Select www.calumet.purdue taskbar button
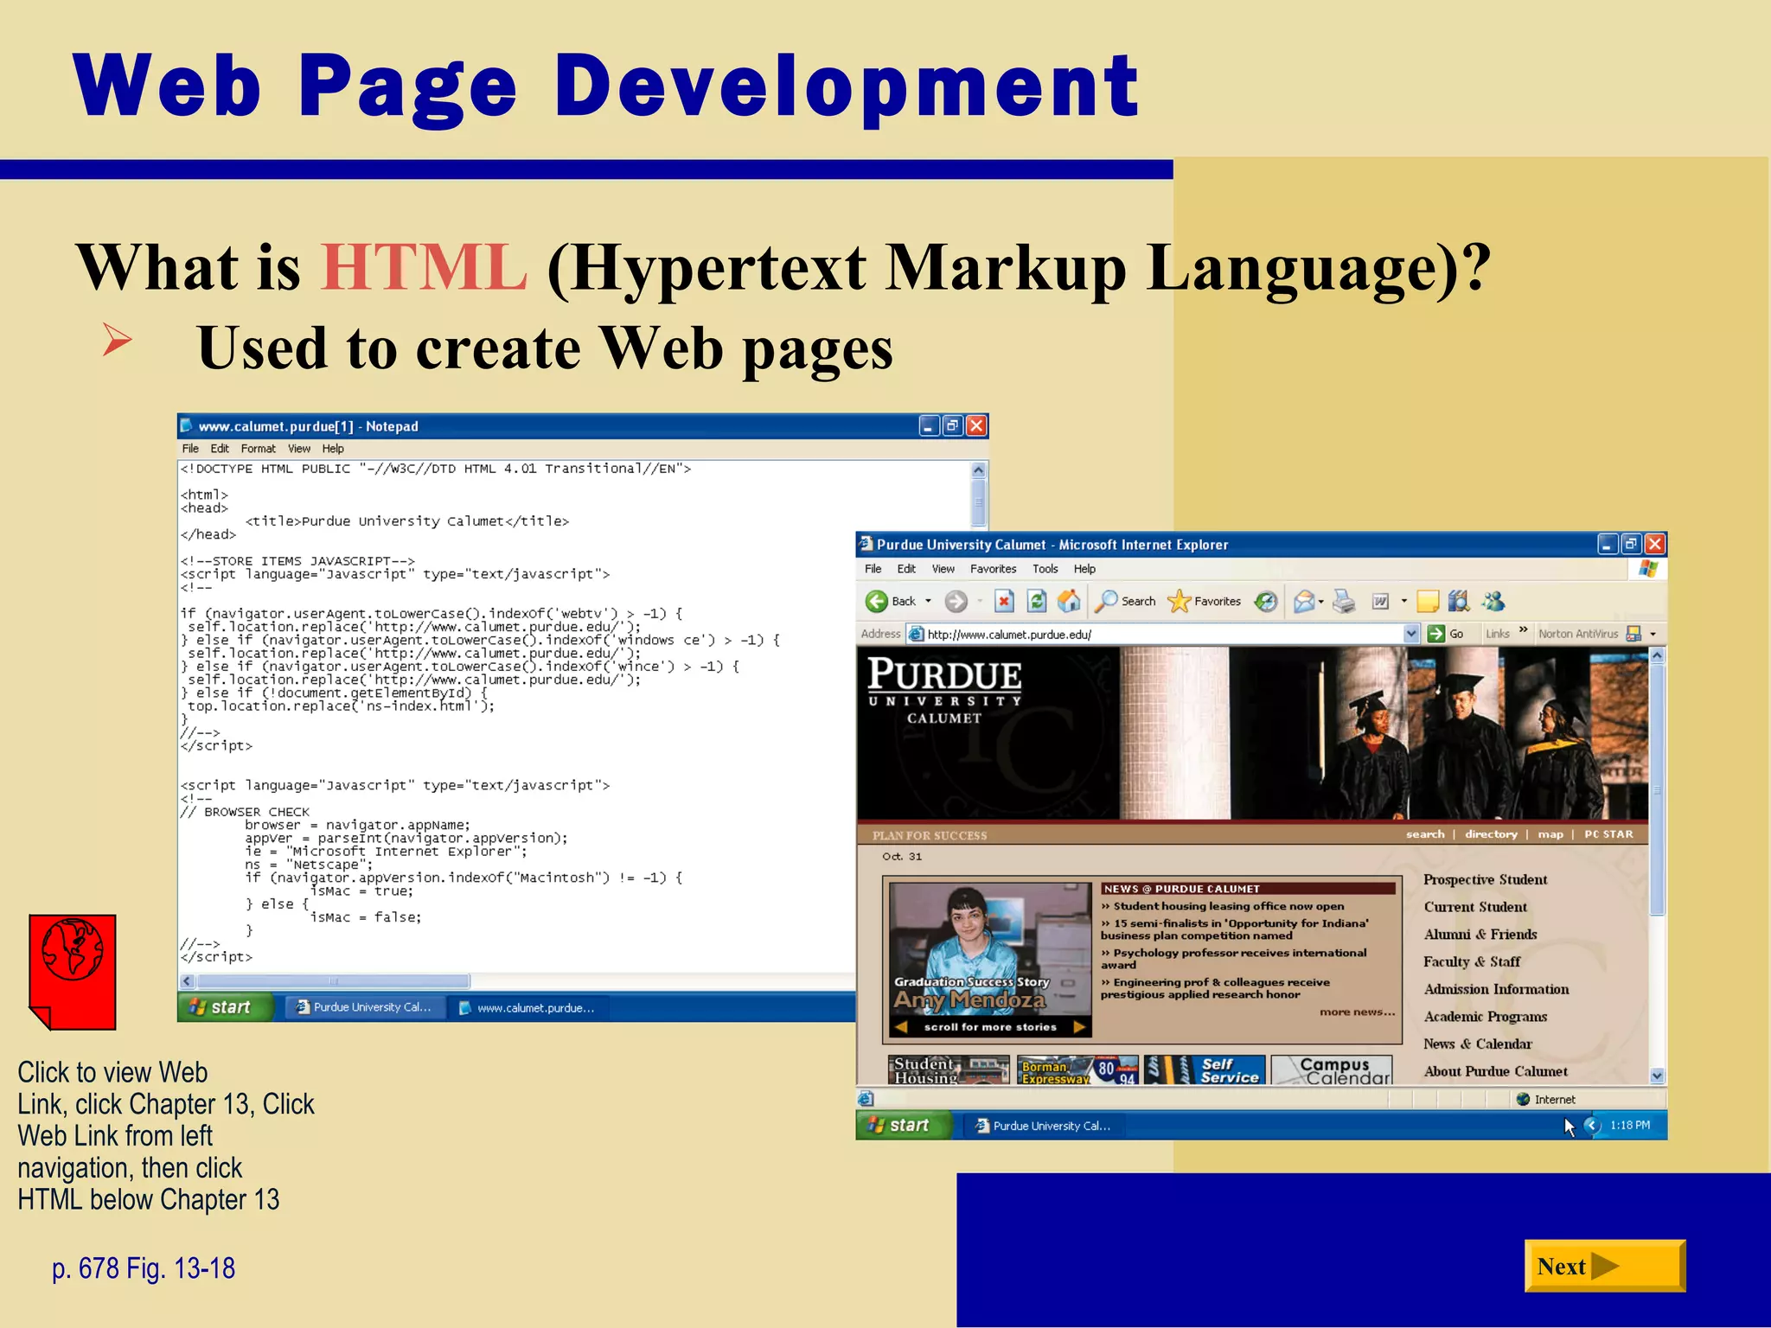 click(528, 1007)
